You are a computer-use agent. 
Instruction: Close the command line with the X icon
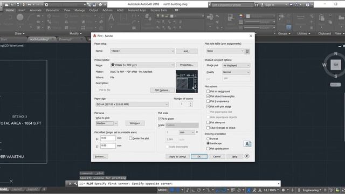70,183
